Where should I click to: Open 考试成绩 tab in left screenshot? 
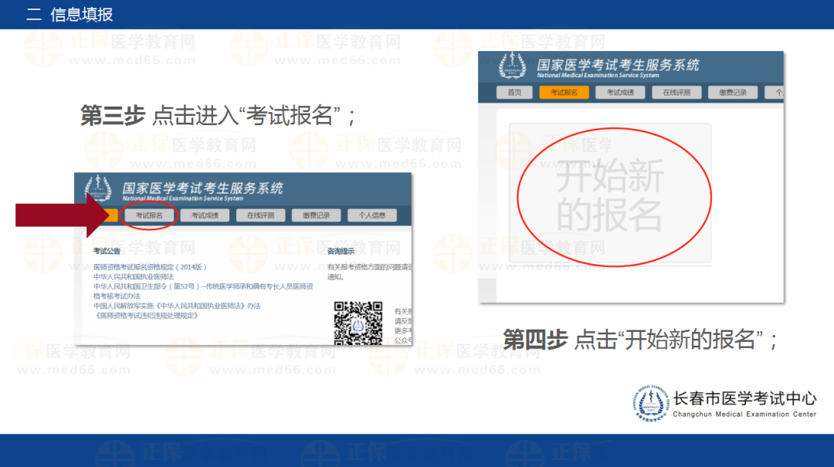pyautogui.click(x=205, y=215)
